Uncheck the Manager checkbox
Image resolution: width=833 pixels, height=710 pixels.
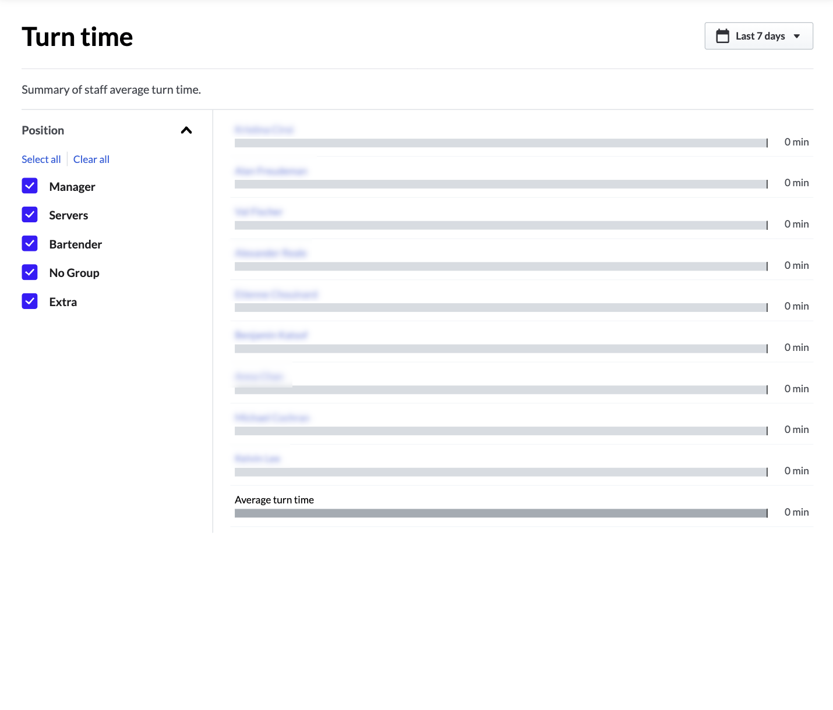30,186
